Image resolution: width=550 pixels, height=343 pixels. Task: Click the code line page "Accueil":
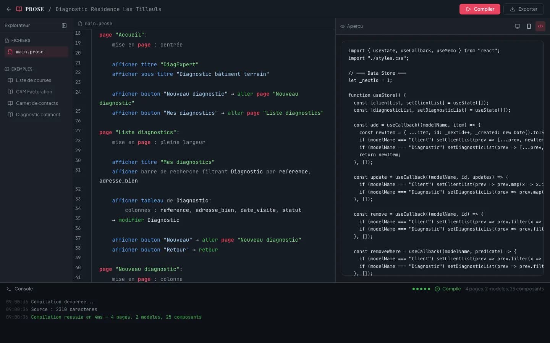tap(123, 35)
